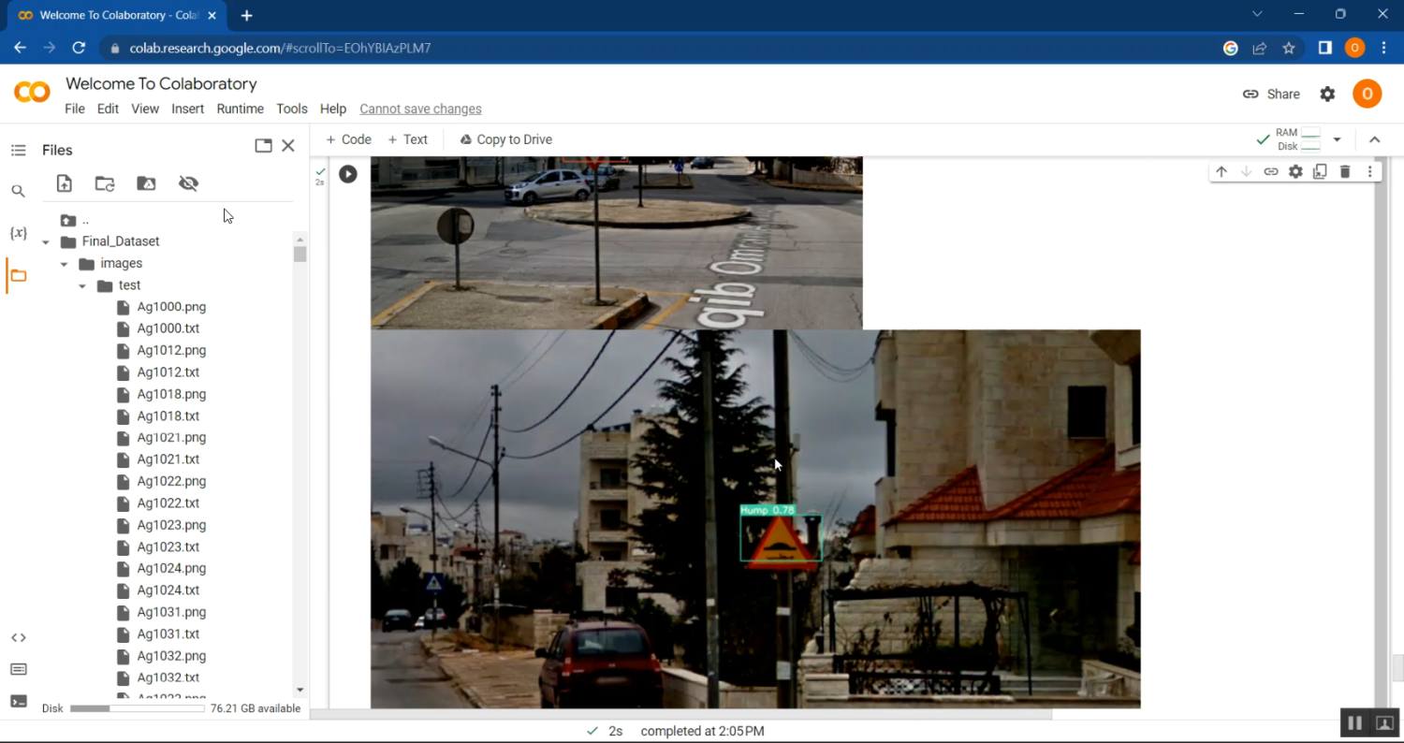
Task: Open the Share dialog
Action: (1271, 94)
